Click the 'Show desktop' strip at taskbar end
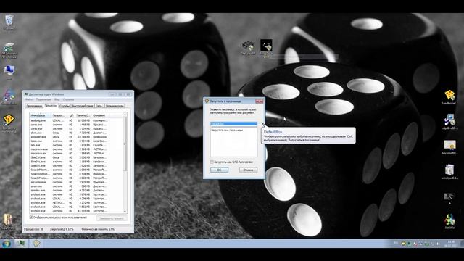 pos(462,244)
